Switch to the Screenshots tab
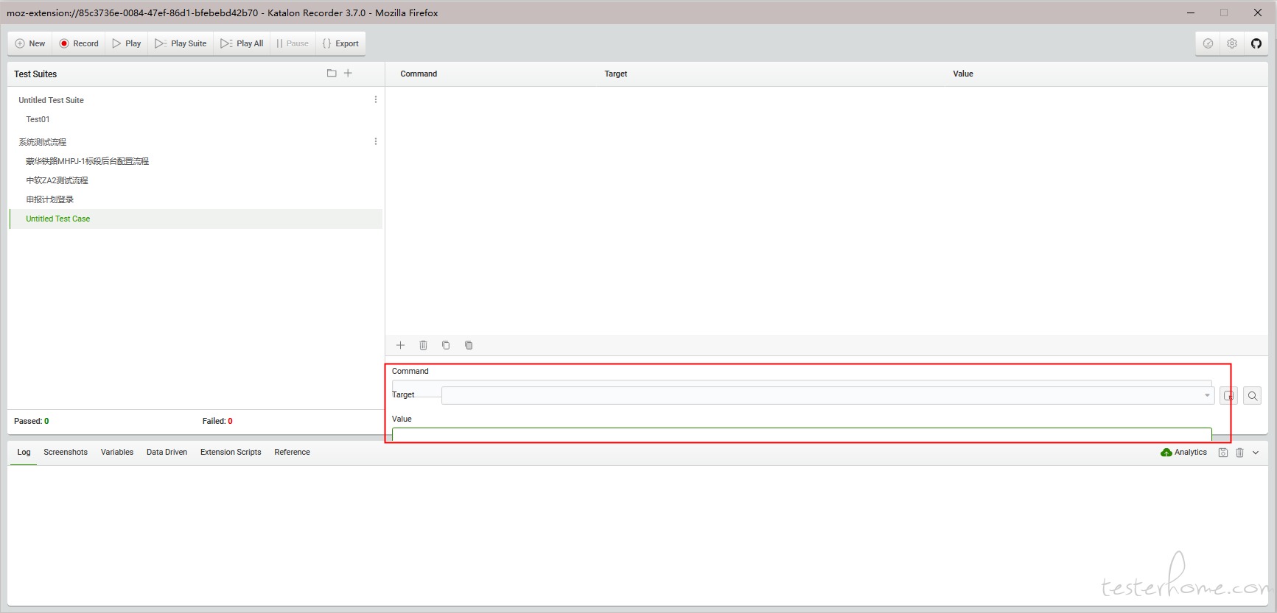 tap(66, 452)
